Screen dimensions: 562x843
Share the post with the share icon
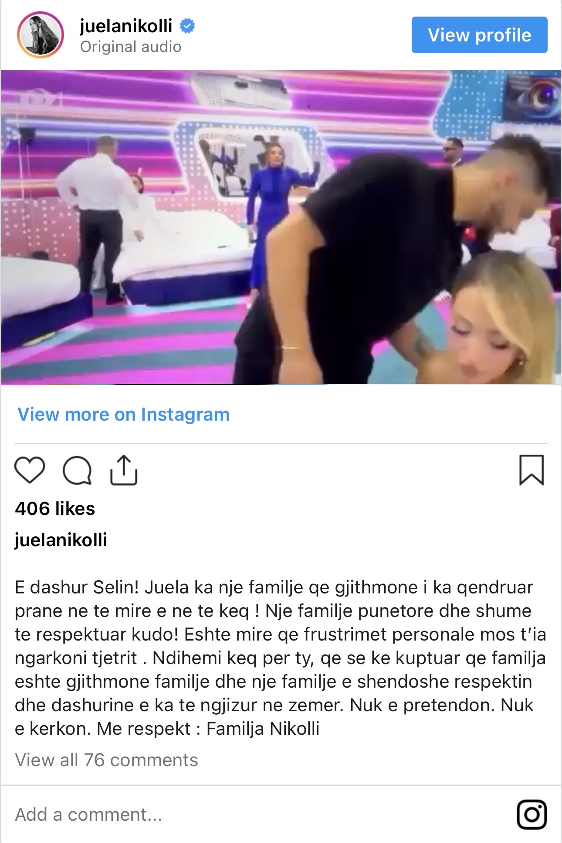(x=124, y=470)
